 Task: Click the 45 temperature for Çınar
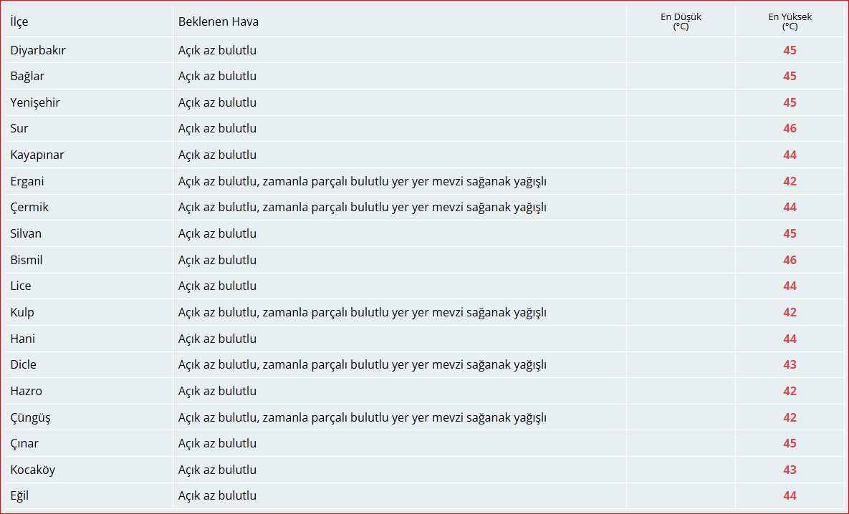point(790,443)
